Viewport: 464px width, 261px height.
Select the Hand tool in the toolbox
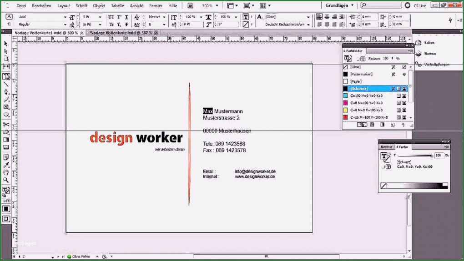click(x=6, y=173)
